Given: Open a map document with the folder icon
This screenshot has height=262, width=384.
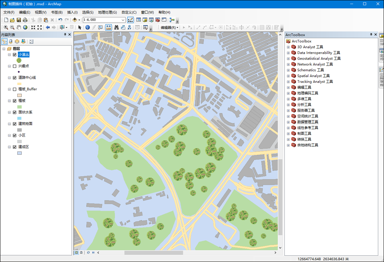Looking at the screenshot, I should click(12, 20).
